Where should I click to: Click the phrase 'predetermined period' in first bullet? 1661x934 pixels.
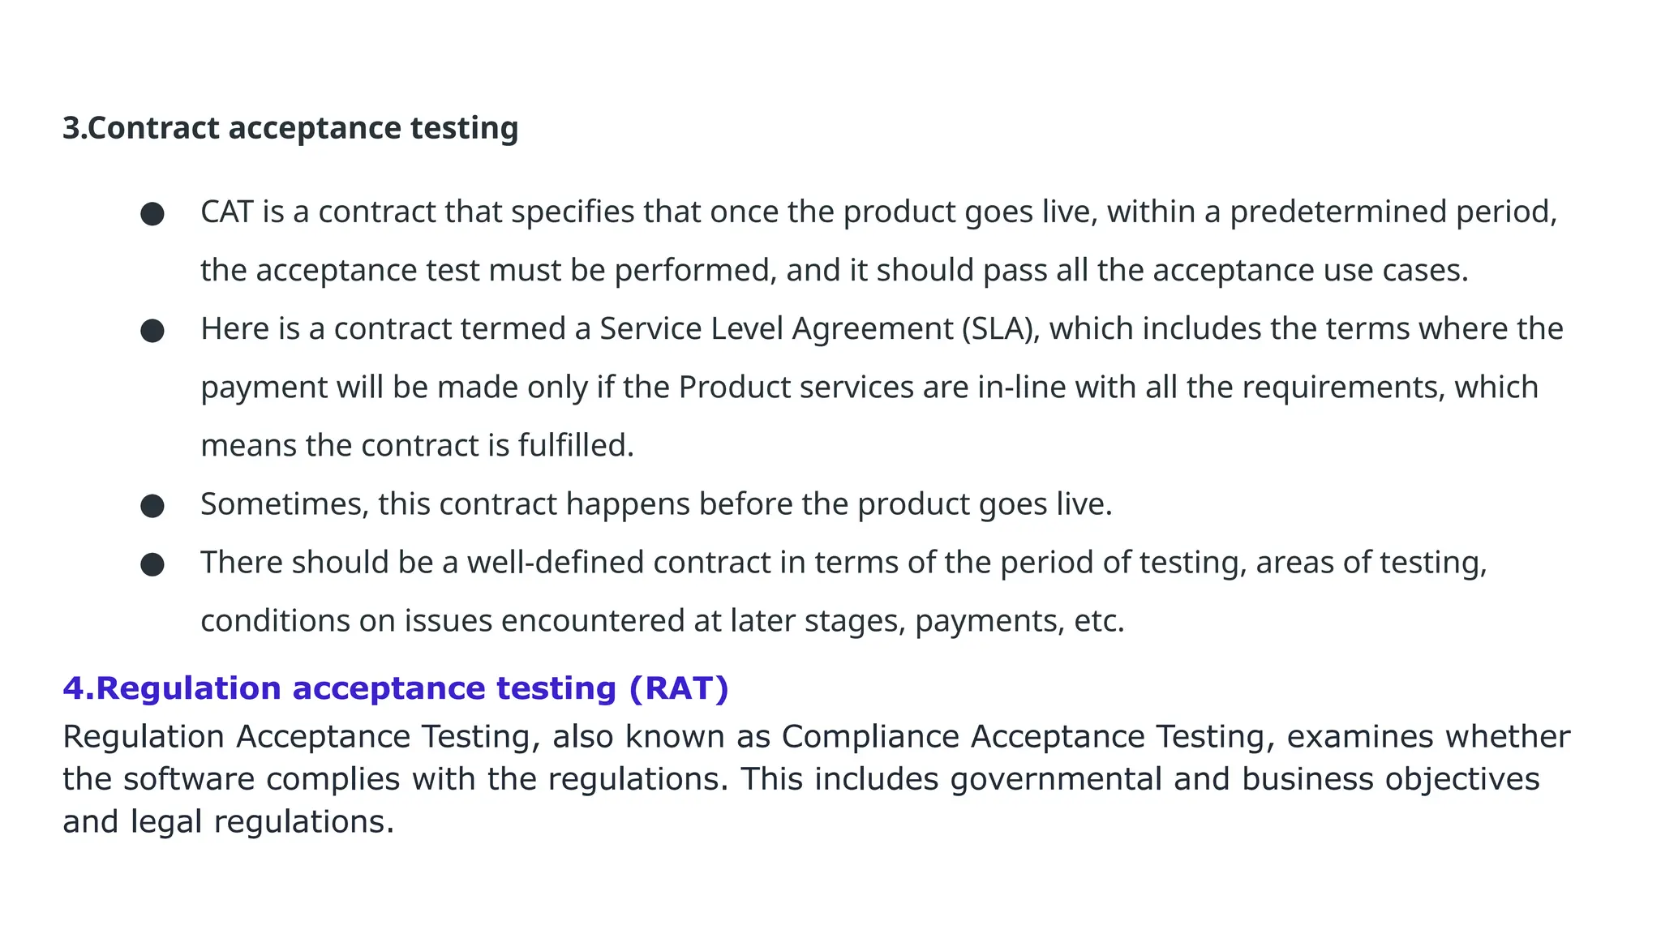[1393, 212]
